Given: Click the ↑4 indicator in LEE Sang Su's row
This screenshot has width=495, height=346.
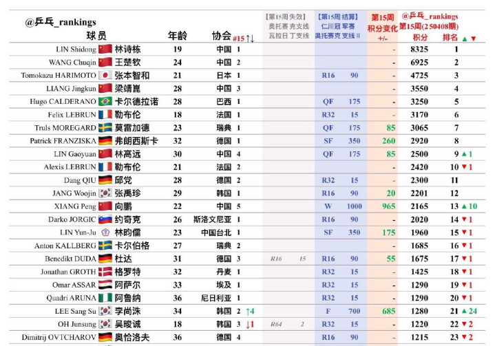Looking at the screenshot, I should tap(250, 312).
